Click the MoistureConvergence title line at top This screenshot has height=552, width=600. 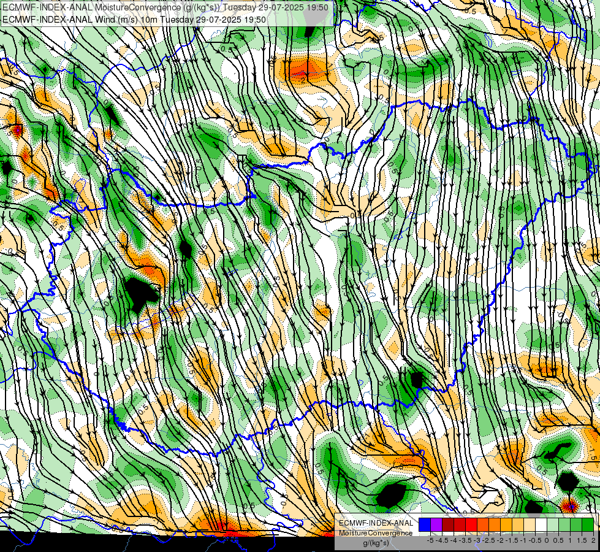coord(165,7)
